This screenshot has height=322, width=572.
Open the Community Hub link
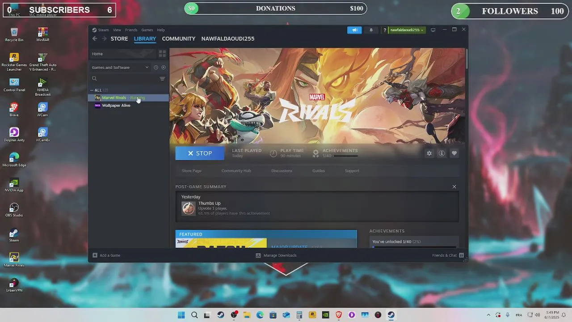(x=236, y=171)
